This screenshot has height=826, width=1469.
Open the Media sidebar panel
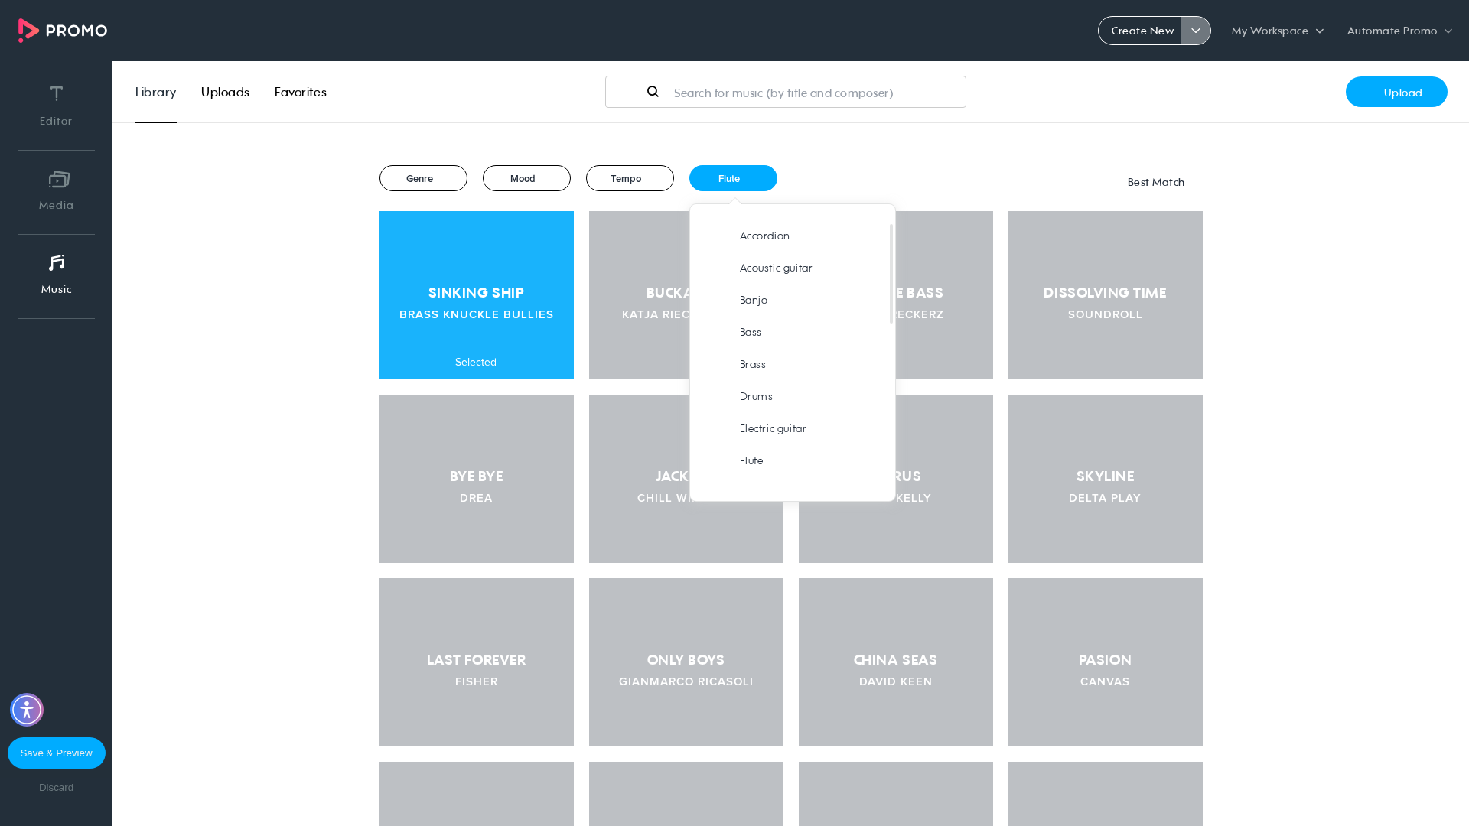[x=56, y=191]
